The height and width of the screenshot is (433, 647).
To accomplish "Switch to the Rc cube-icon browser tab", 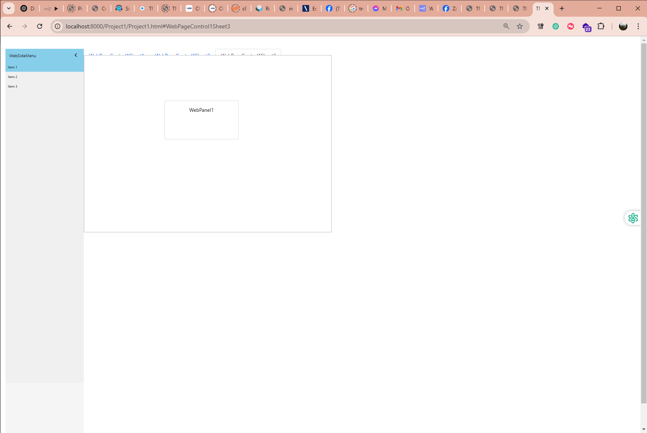I will click(262, 8).
